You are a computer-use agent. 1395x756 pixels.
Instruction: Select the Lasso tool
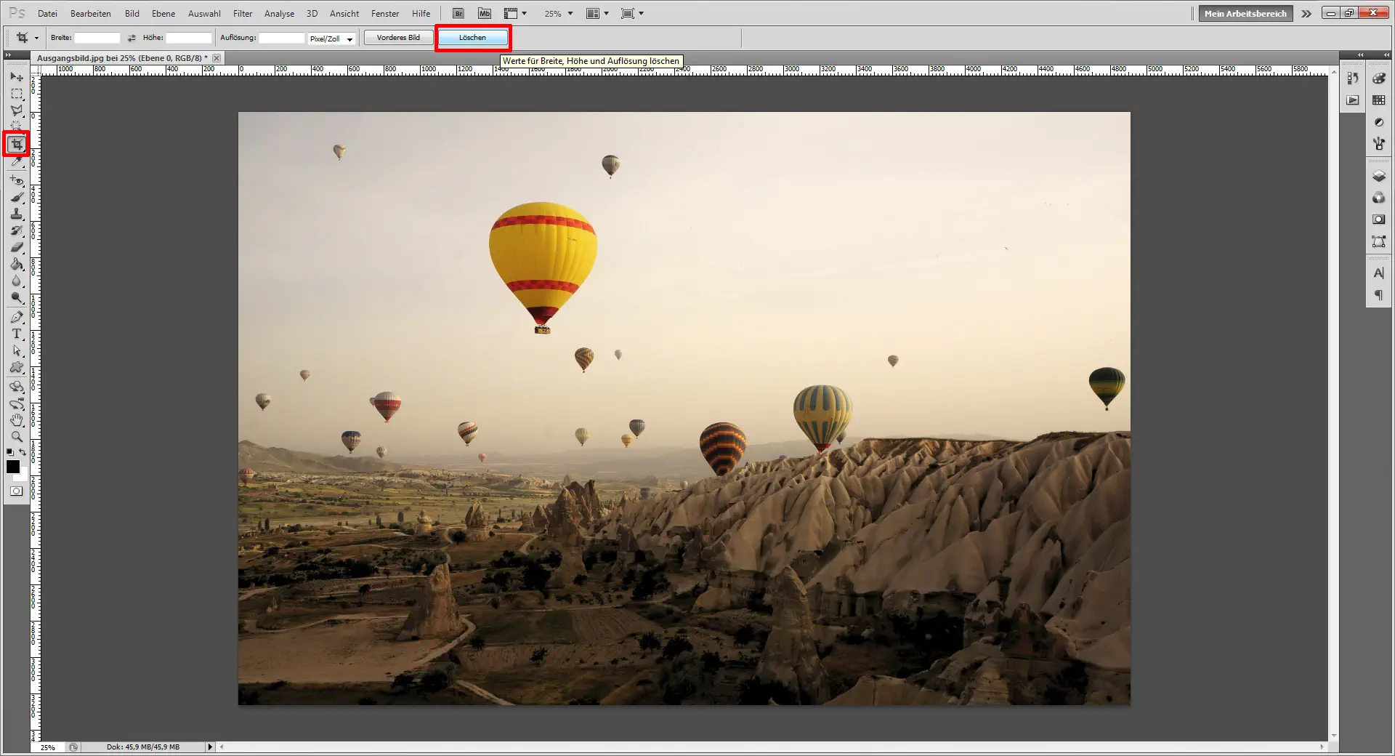pyautogui.click(x=16, y=110)
